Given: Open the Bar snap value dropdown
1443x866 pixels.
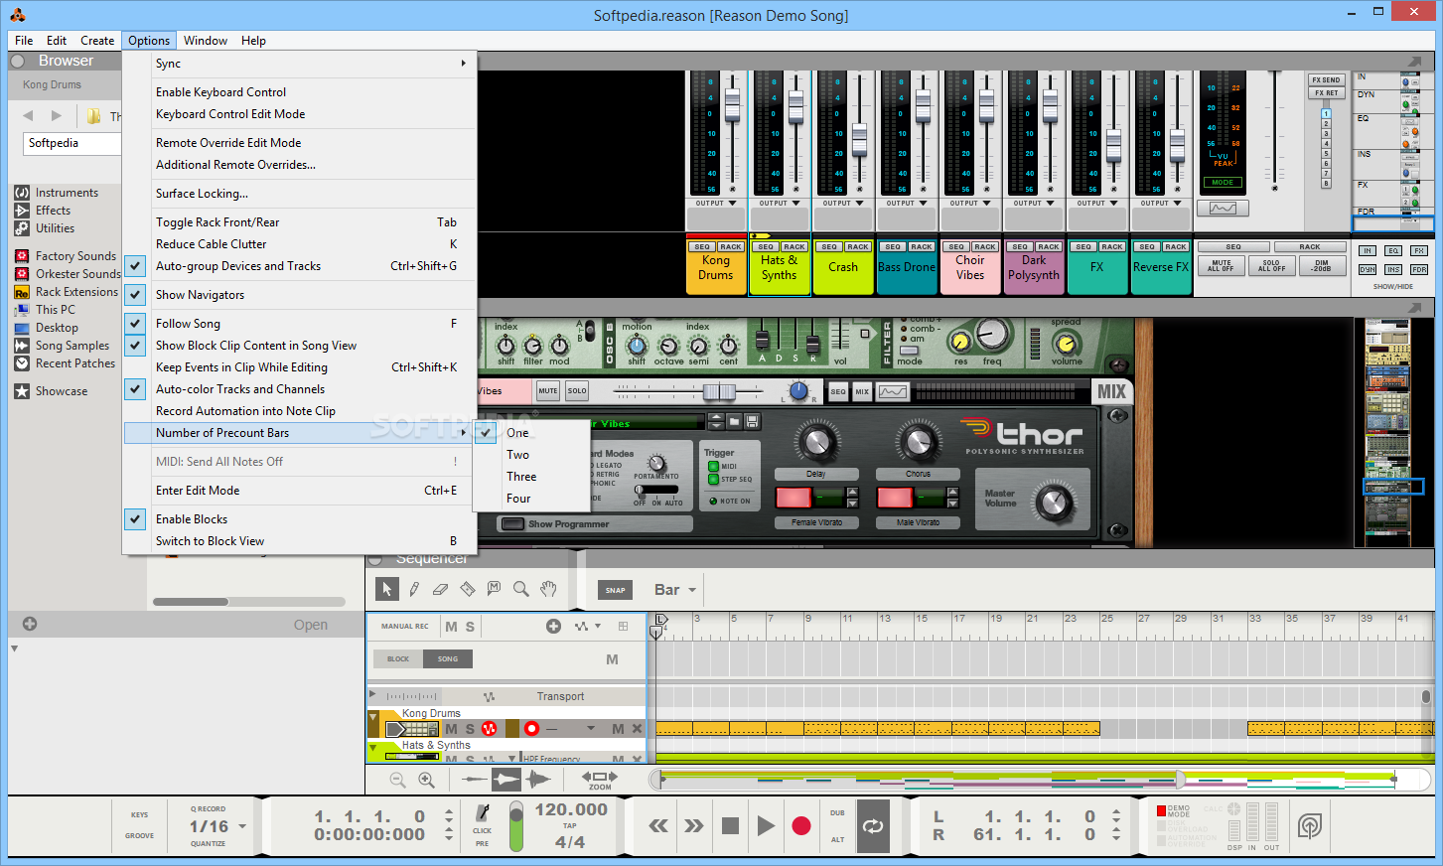Looking at the screenshot, I should click(675, 590).
